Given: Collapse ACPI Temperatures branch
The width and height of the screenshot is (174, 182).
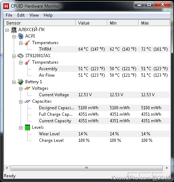Looking at the screenshot, I should pos(21,43).
